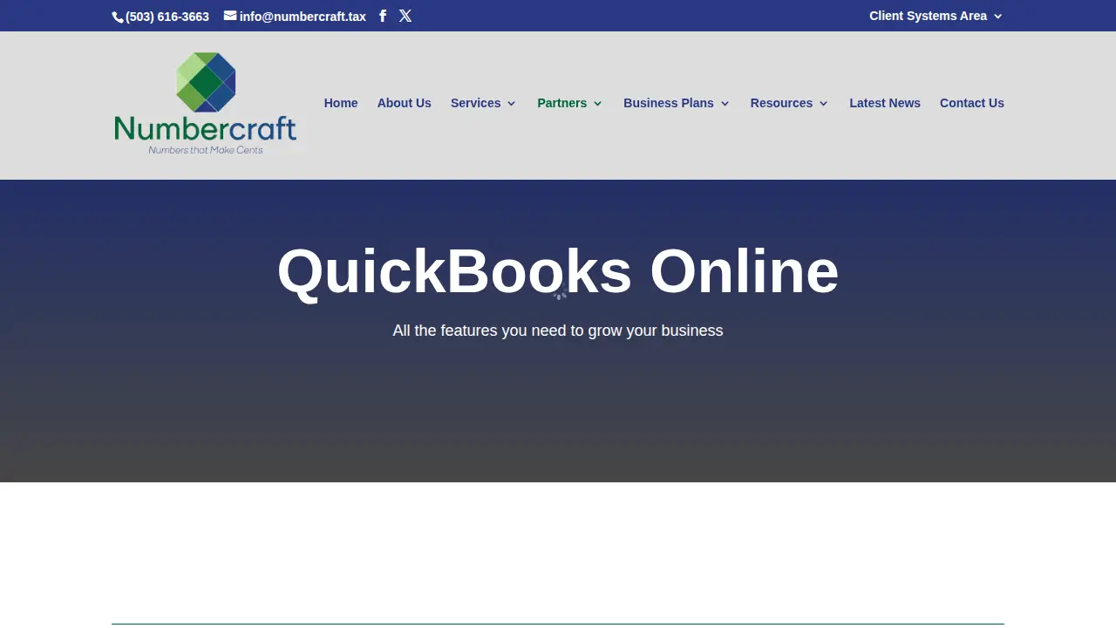
Task: Click the text 'All the features you need to grow your business'
Action: pos(558,331)
